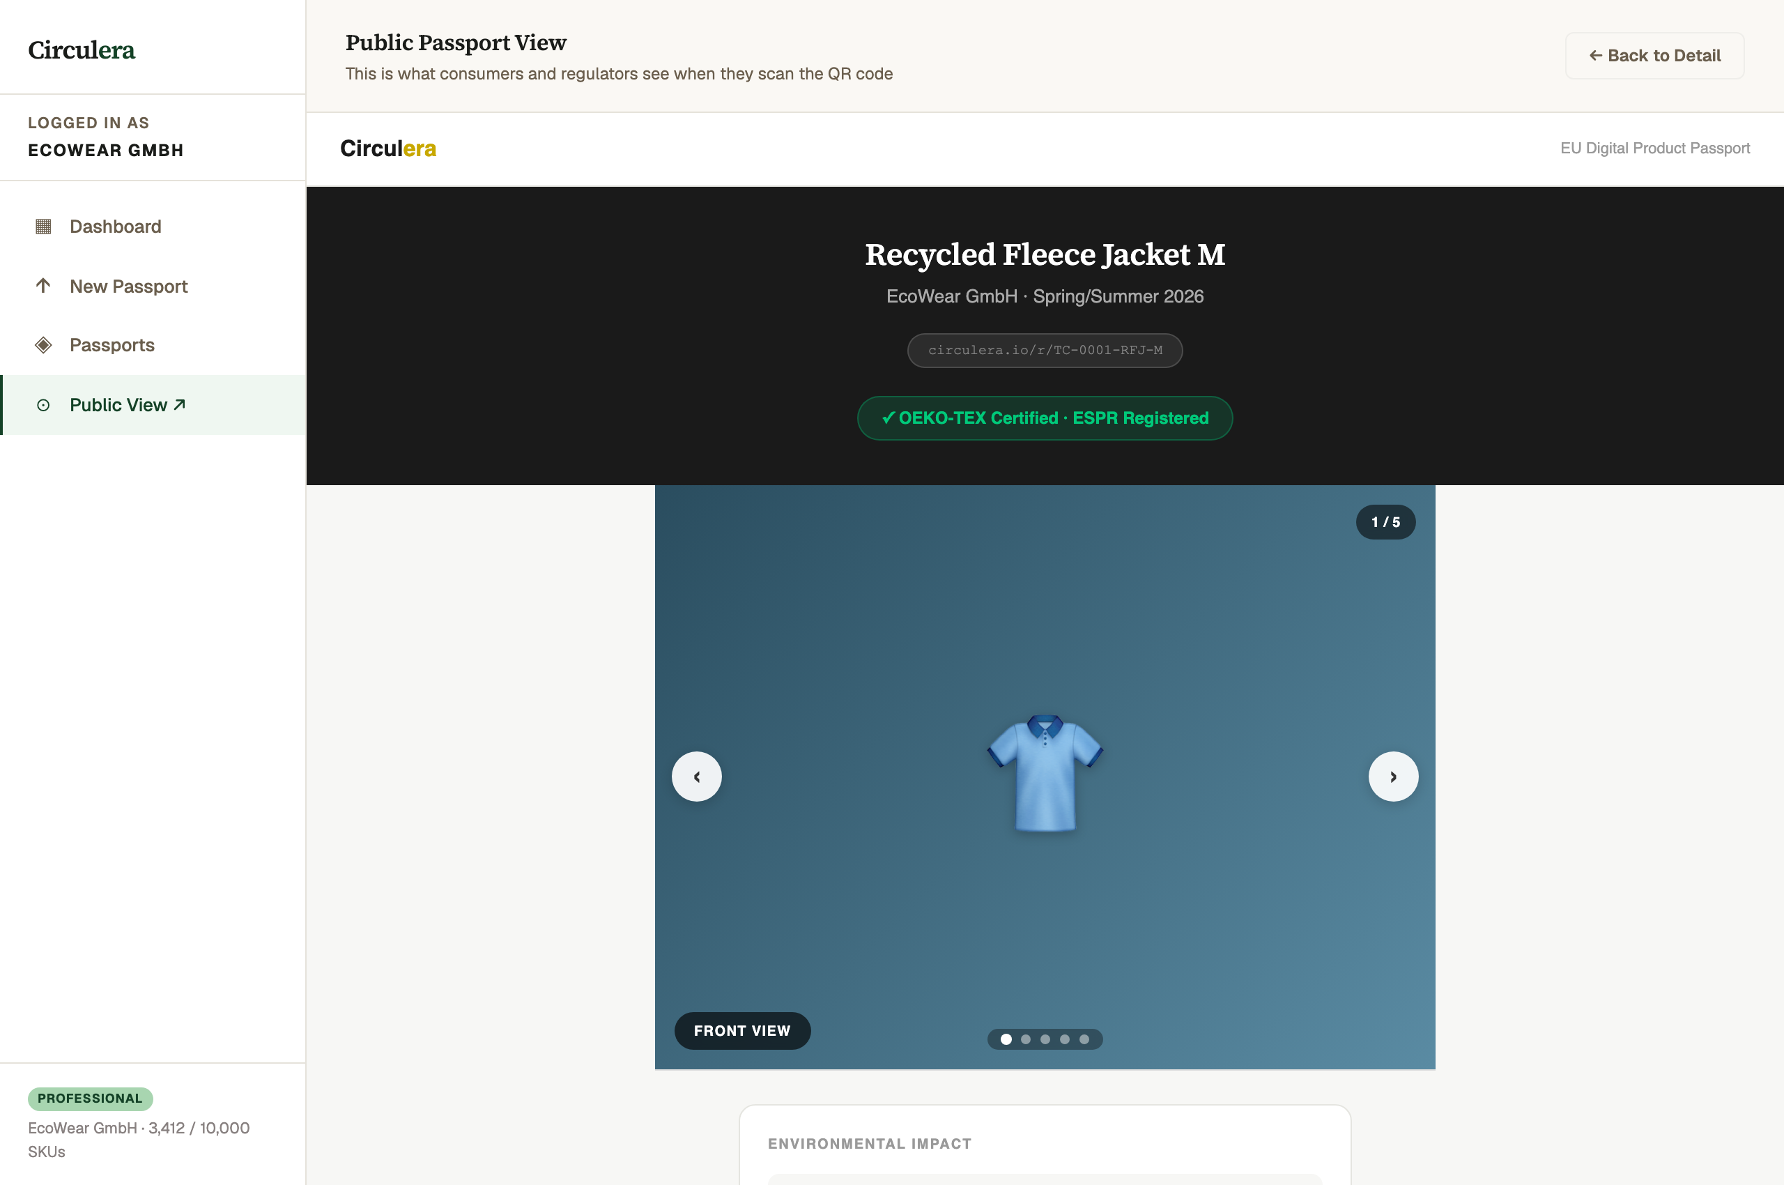Click the Dashboard grid icon in sidebar
Screen dimensions: 1784x1185
pos(43,226)
